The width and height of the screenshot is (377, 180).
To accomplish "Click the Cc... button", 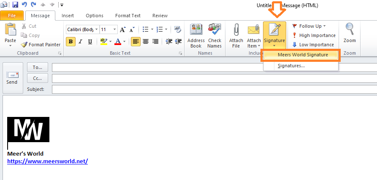I will pyautogui.click(x=38, y=78).
